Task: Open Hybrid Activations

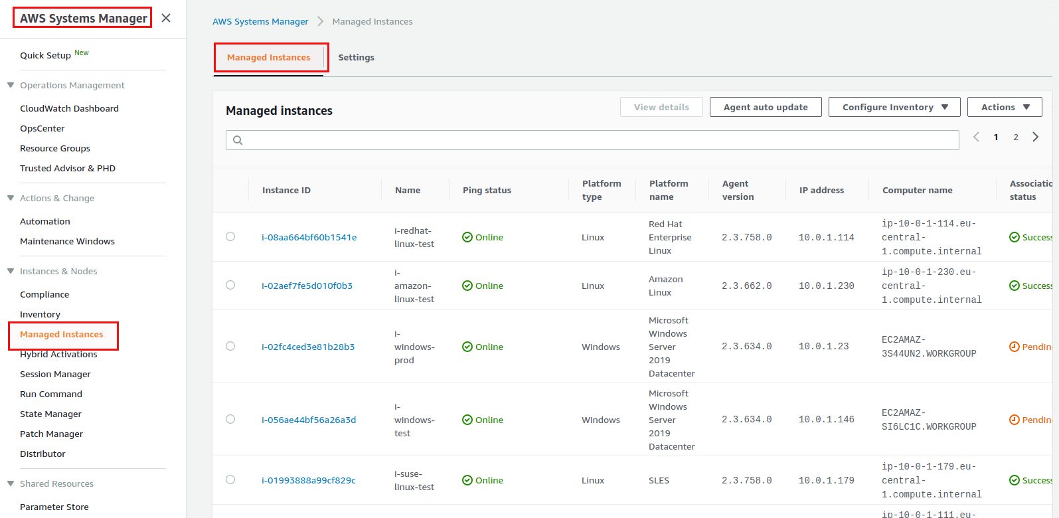Action: click(58, 354)
